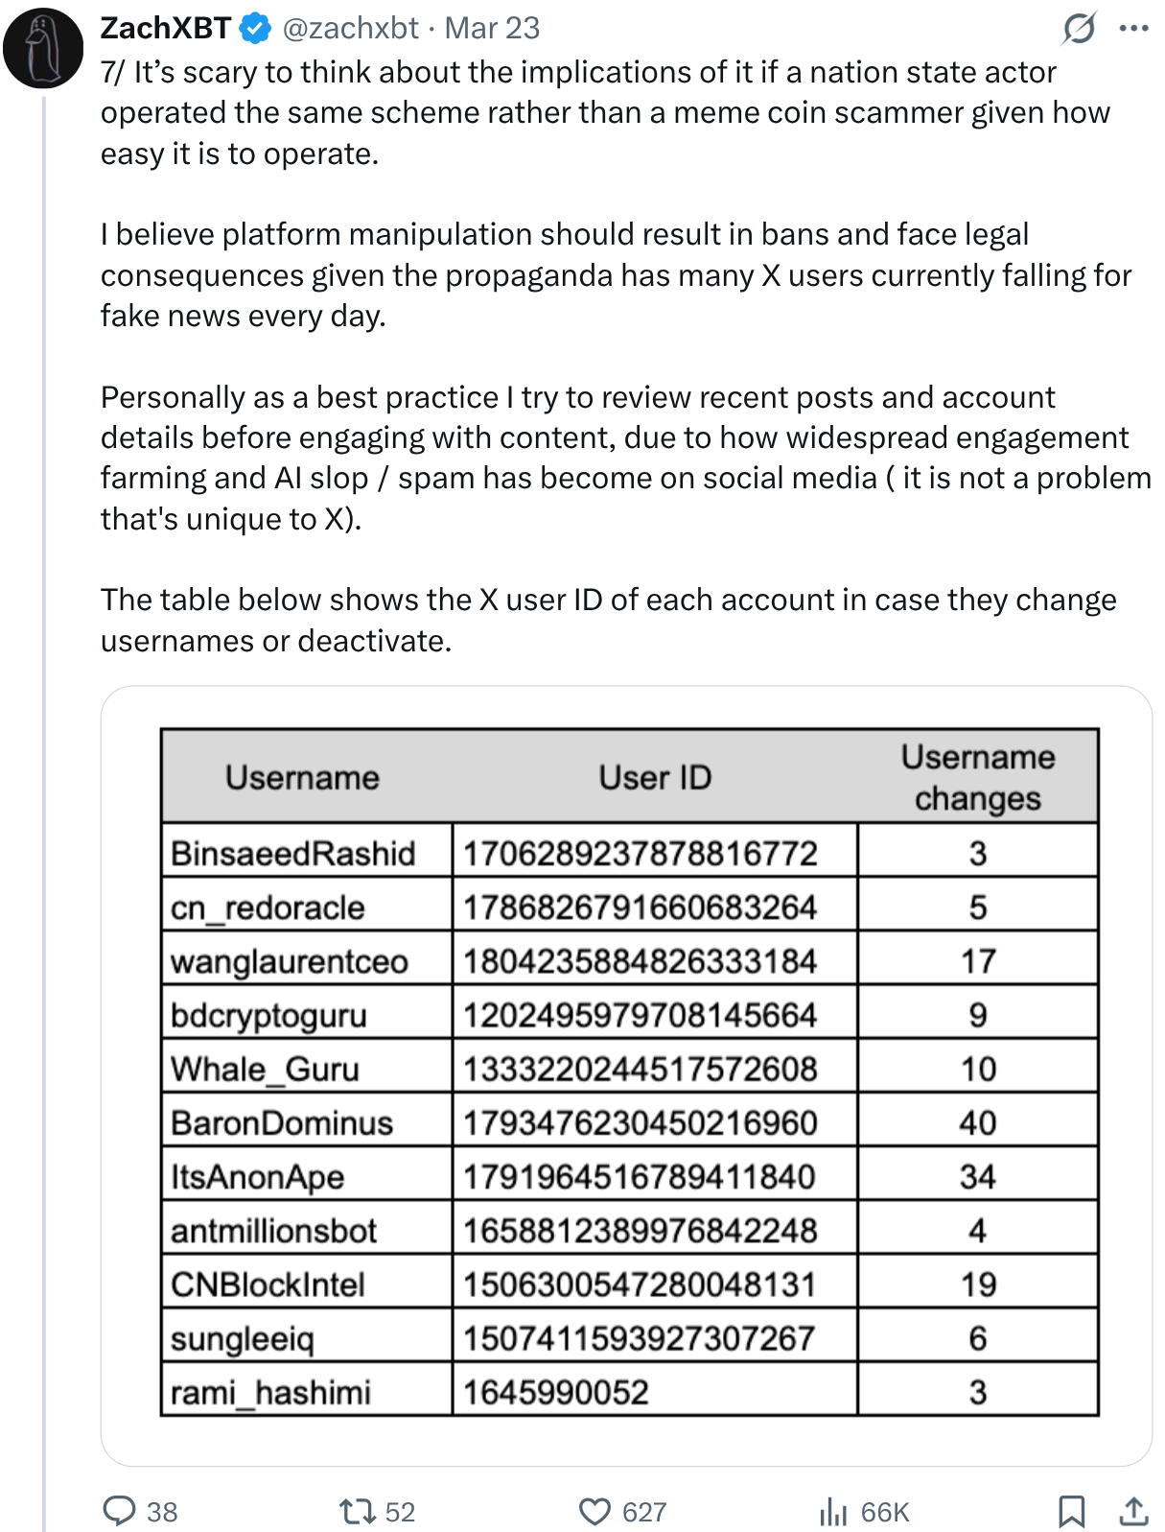
Task: Like the post with the heart icon
Action: 594,1512
